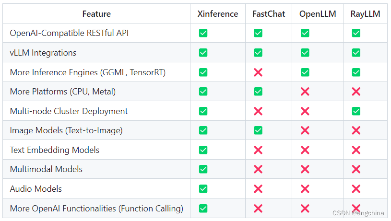The width and height of the screenshot is (391, 221).
Task: Select "More OpenAI Functionalities (Function Calling)" text
Action: point(96,208)
